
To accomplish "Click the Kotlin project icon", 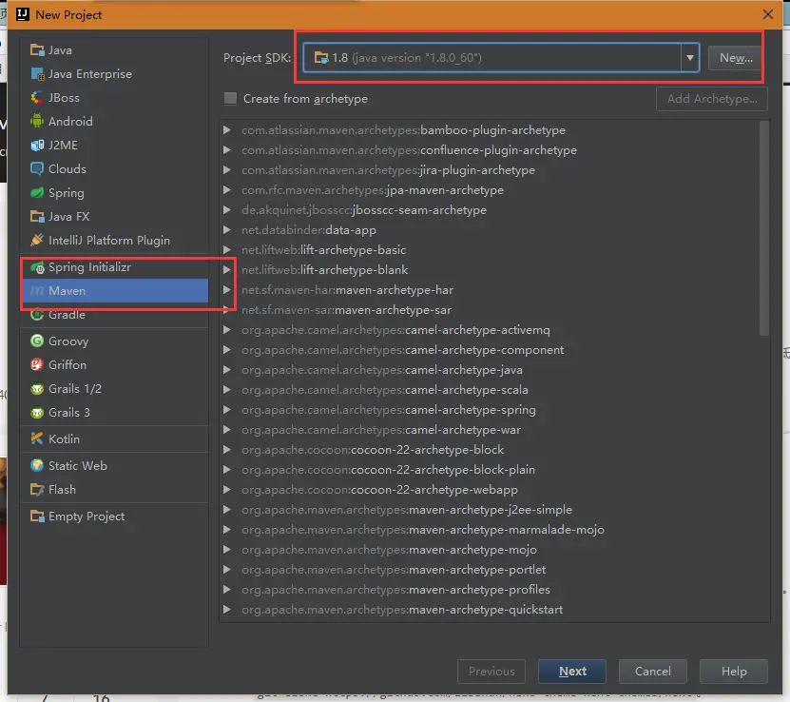I will (37, 439).
